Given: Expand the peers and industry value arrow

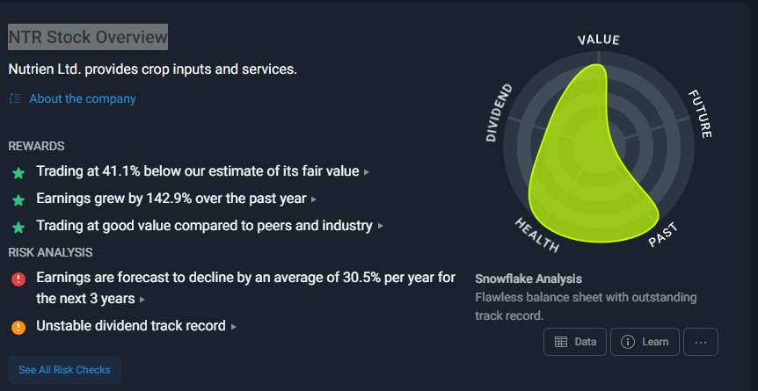Looking at the screenshot, I should [380, 227].
